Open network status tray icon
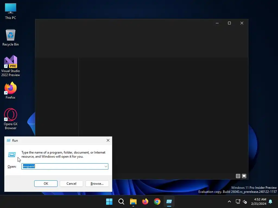 pos(238,201)
